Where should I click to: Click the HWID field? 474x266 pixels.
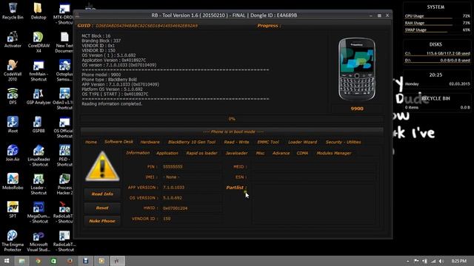191,208
